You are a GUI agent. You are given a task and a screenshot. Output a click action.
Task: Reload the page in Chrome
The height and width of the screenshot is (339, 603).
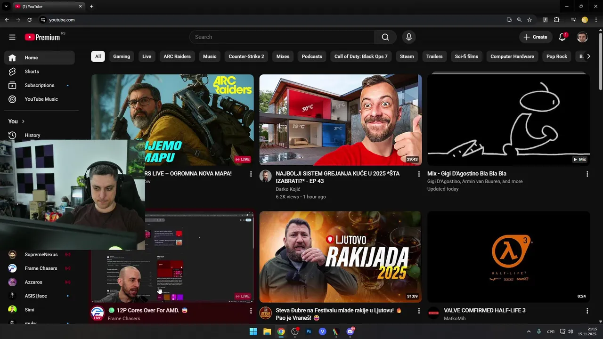29,20
